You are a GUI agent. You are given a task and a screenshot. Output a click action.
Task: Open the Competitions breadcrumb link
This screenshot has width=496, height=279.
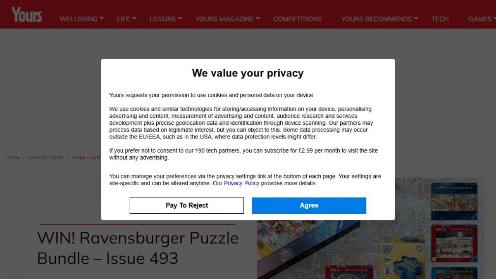pos(45,157)
